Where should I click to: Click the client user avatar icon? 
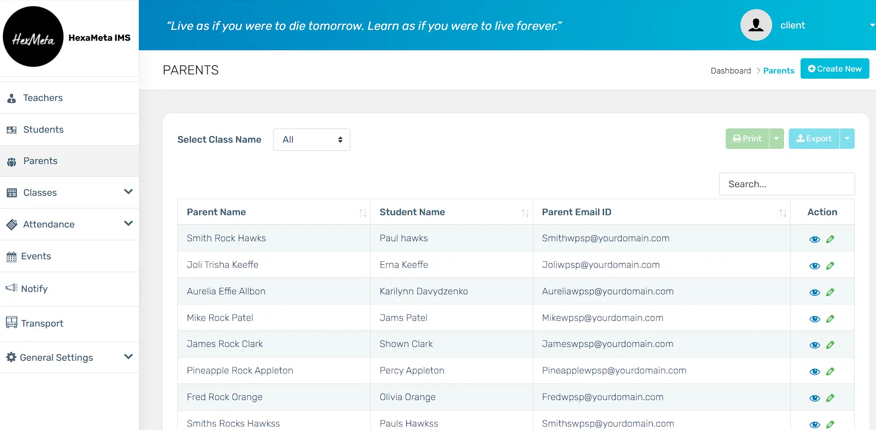(x=756, y=25)
